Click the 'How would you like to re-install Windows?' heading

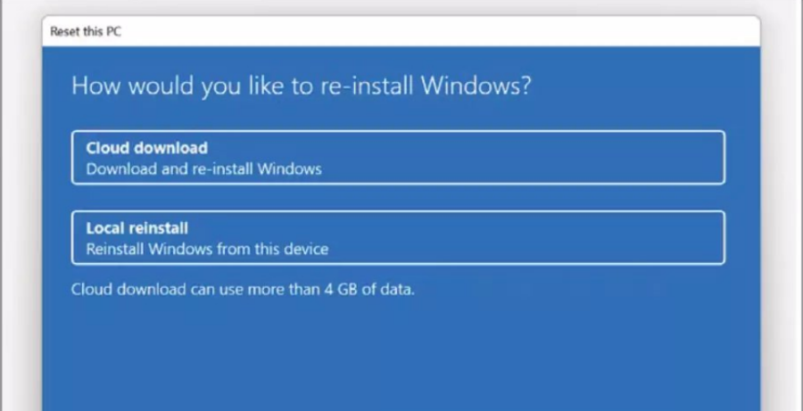pos(302,86)
